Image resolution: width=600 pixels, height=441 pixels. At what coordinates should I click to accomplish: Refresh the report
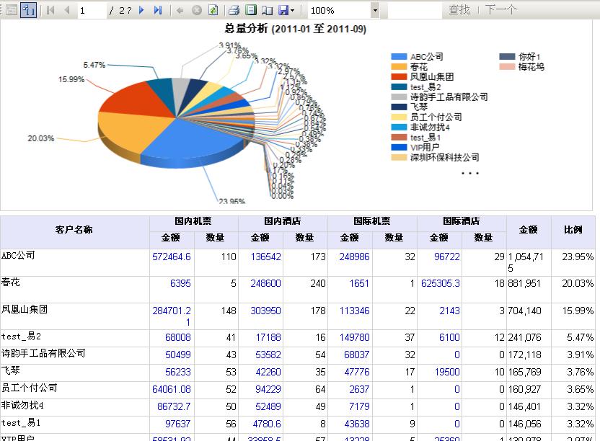(213, 10)
